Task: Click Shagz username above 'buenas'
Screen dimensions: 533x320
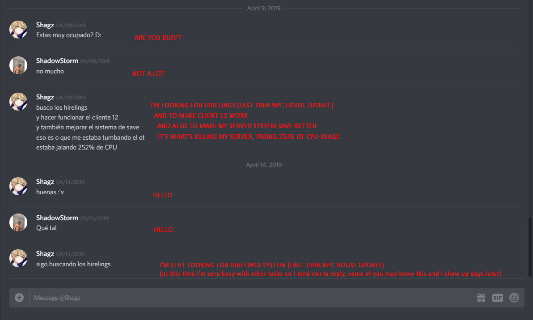Action: (x=45, y=182)
